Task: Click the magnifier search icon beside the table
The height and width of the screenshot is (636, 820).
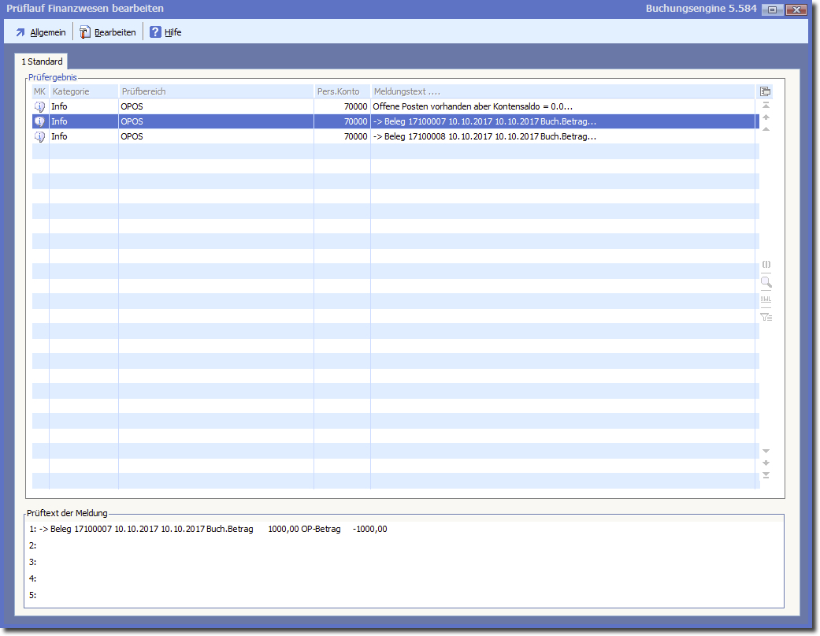Action: 766,282
